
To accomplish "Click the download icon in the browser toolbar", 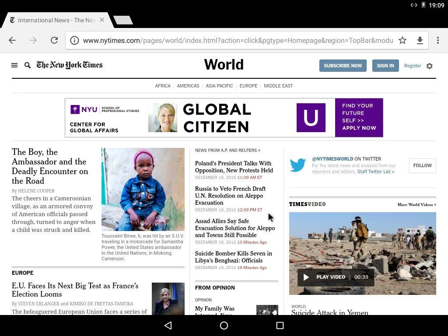I will (x=420, y=40).
